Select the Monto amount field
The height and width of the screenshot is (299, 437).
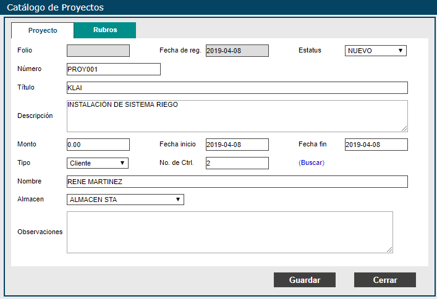point(98,145)
